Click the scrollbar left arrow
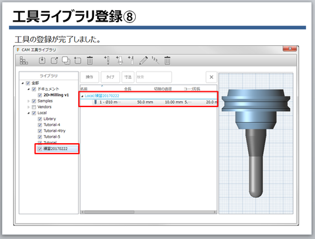This screenshot has height=239, width=315. (82, 212)
